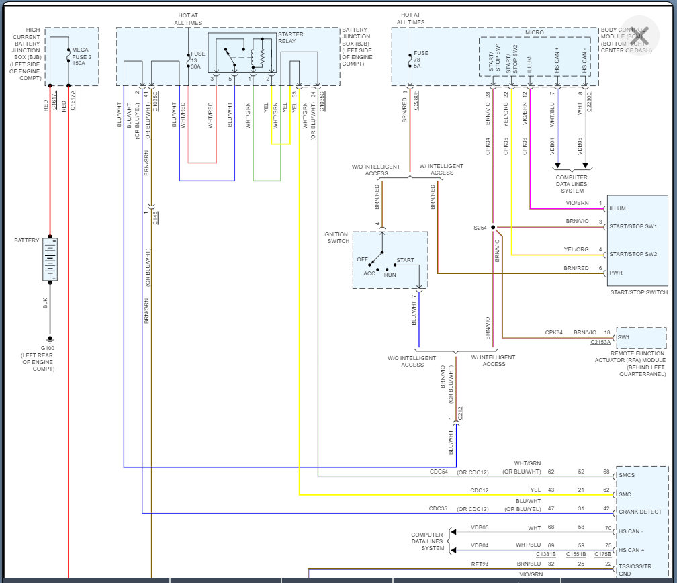Click the OFF position in ignition switch
677x583 pixels.
click(362, 259)
